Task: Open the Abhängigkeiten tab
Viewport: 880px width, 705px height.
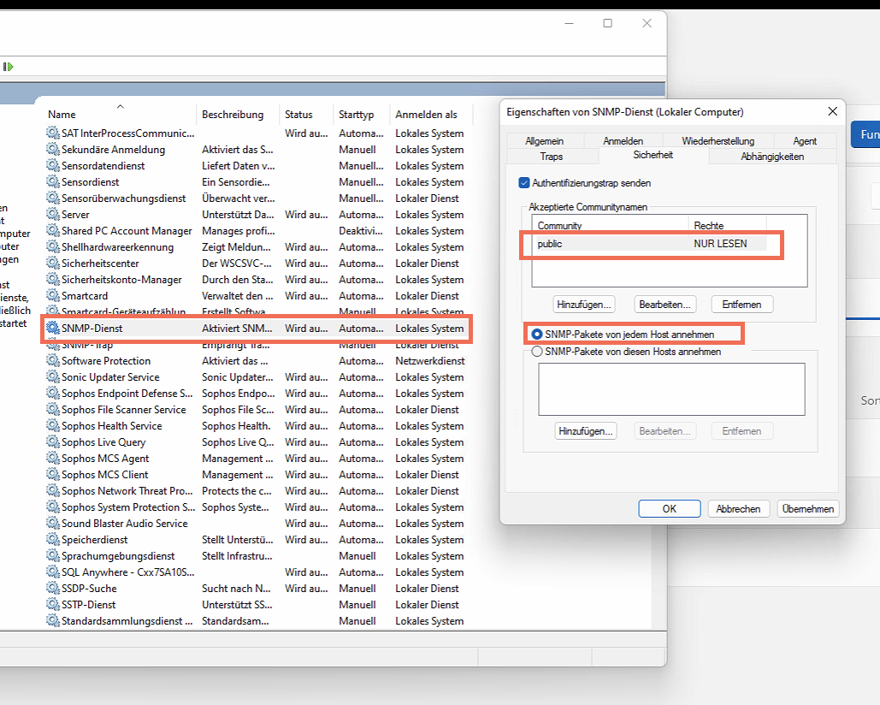Action: point(771,157)
